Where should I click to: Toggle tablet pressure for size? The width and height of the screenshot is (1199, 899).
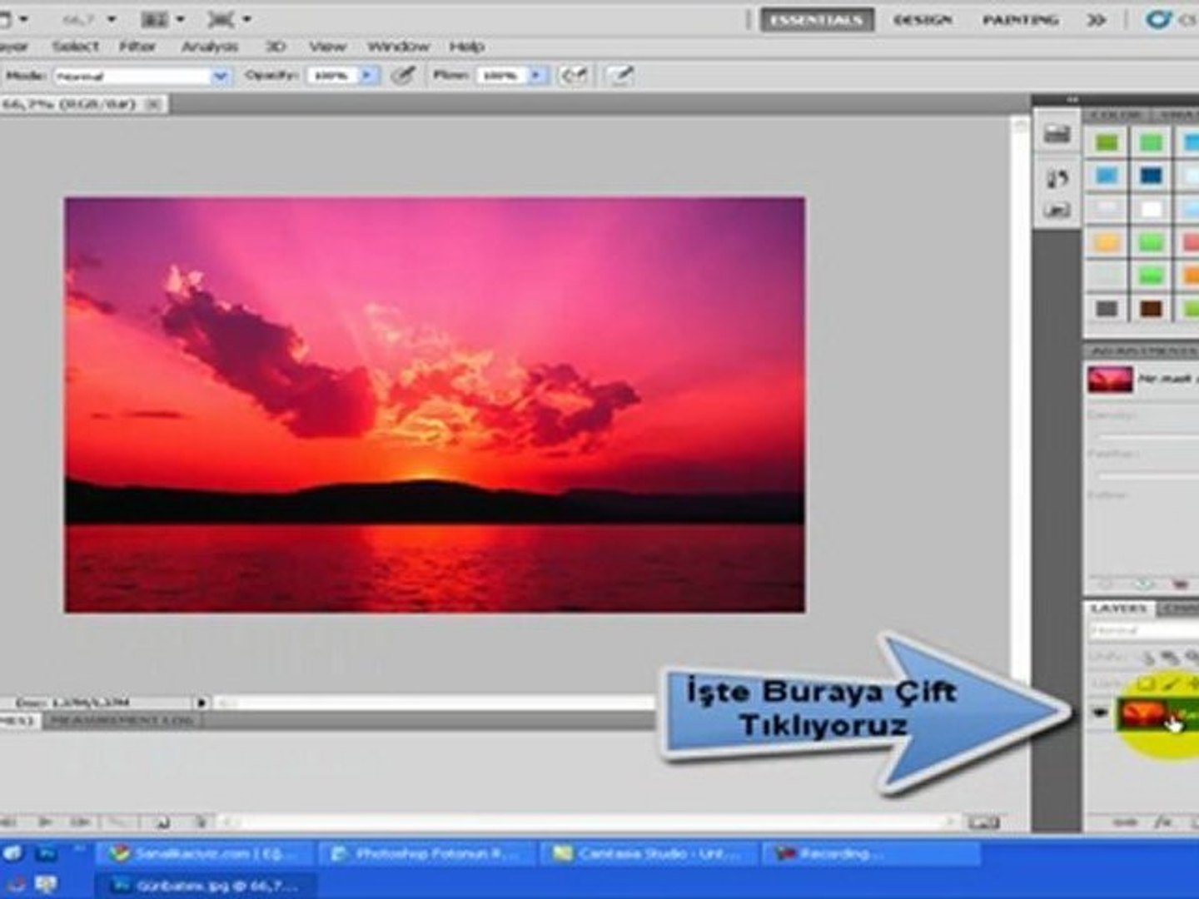coord(619,76)
